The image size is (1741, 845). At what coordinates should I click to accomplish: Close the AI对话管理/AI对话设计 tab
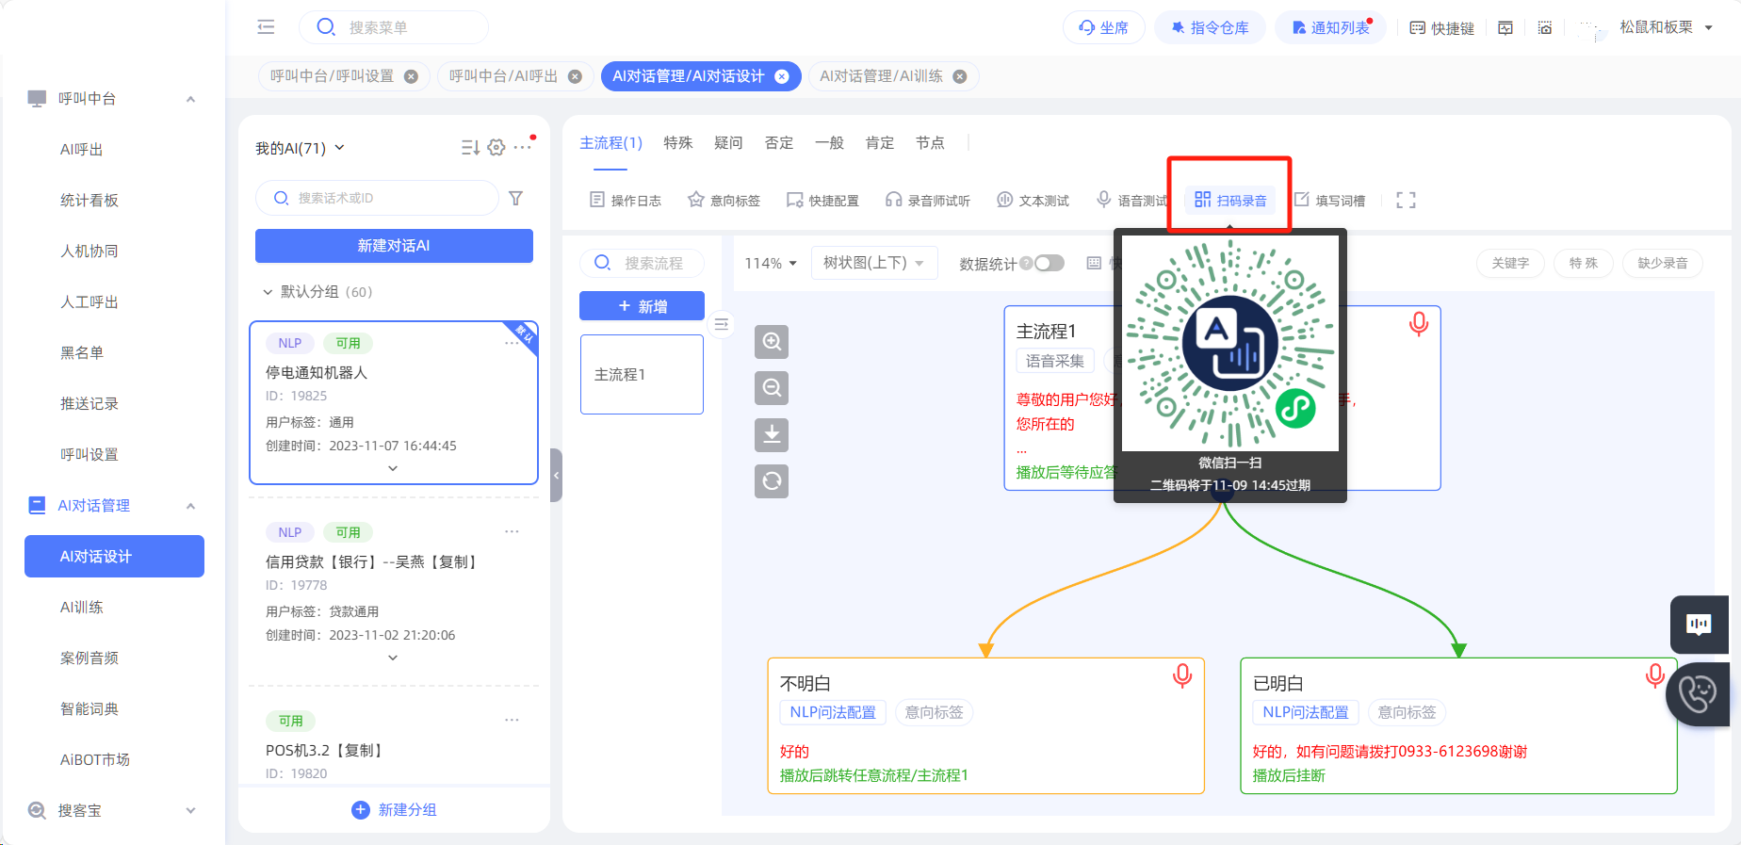pos(782,76)
